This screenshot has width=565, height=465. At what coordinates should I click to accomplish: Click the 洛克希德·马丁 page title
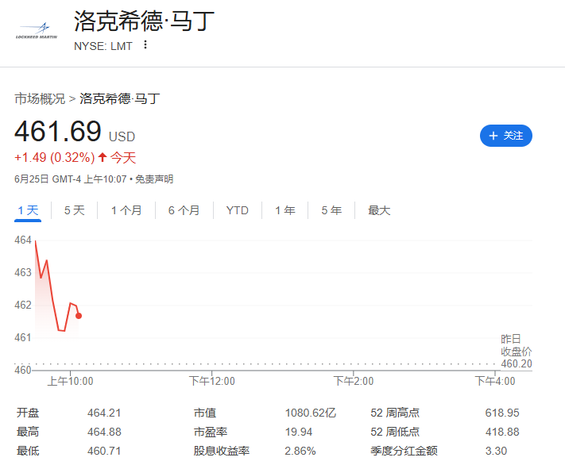(144, 21)
